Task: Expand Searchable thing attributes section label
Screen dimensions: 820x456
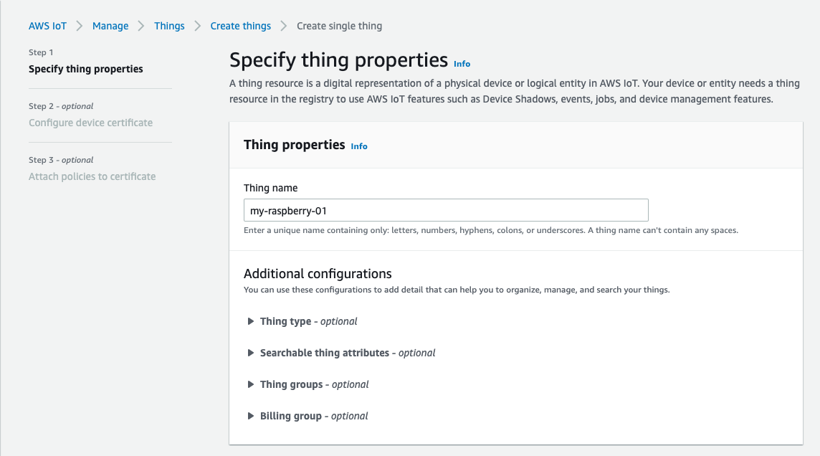Action: (348, 353)
